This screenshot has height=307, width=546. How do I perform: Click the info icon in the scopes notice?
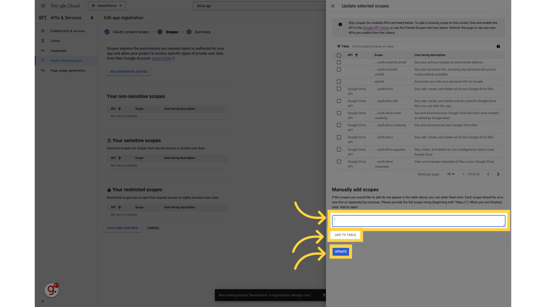pyautogui.click(x=340, y=24)
